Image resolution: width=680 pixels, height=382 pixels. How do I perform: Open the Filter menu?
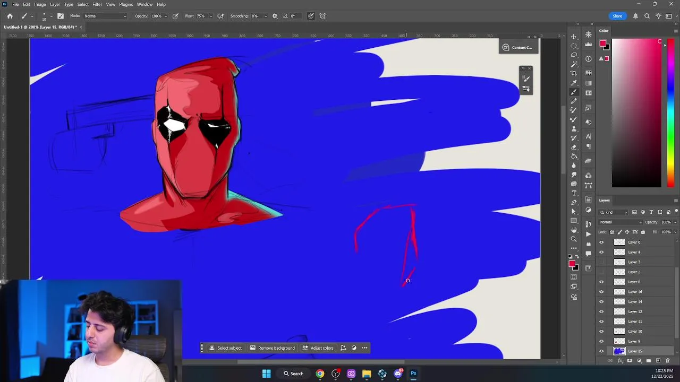[97, 4]
